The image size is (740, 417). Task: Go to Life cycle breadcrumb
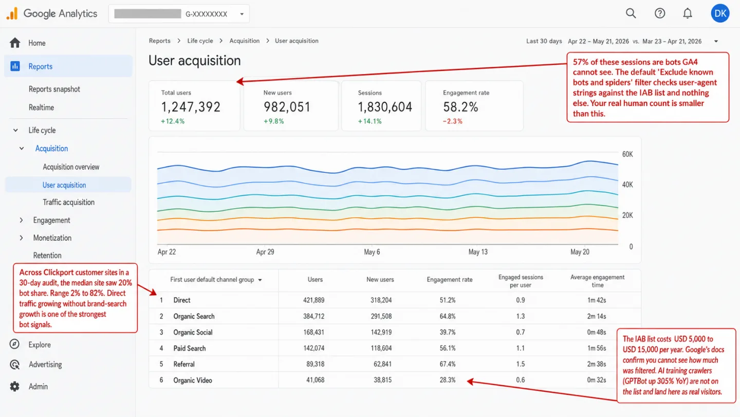pos(200,41)
